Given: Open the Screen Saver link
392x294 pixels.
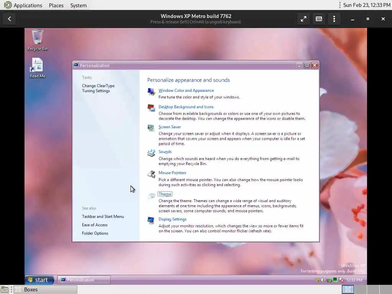Looking at the screenshot, I should 170,127.
